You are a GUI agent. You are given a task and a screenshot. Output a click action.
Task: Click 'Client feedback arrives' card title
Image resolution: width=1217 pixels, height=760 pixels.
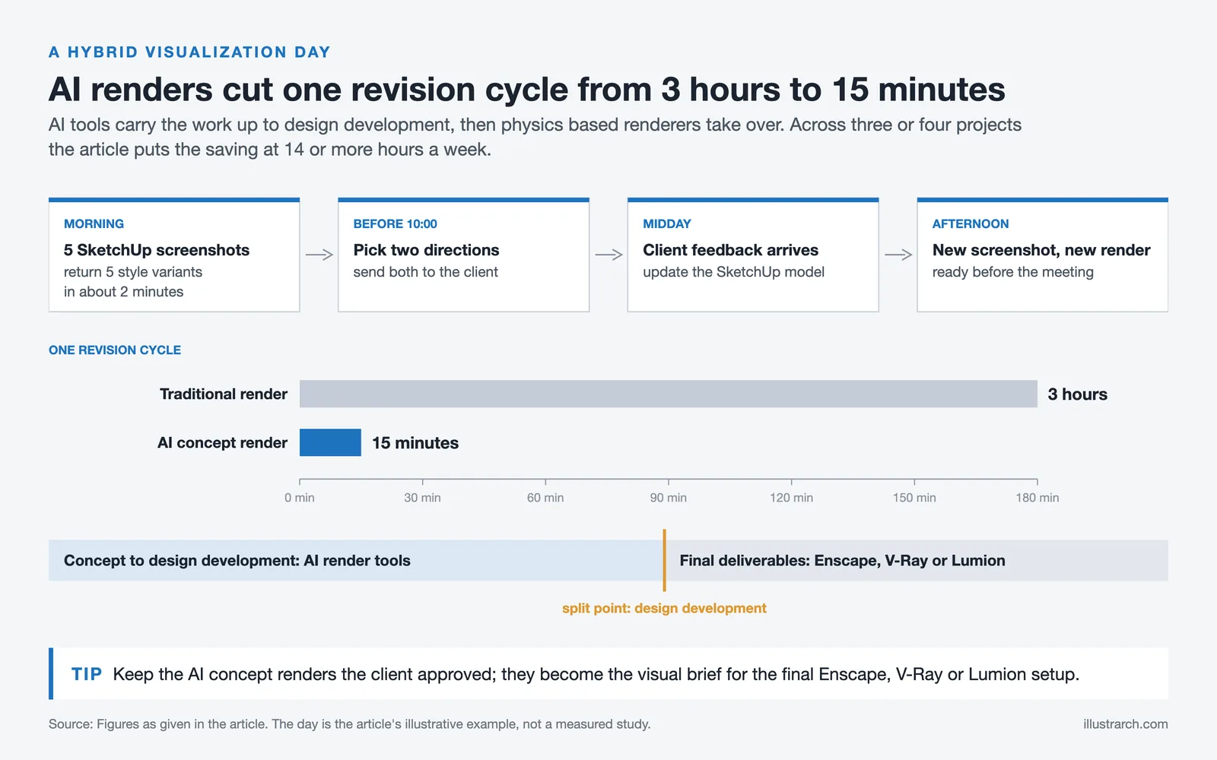tap(730, 250)
